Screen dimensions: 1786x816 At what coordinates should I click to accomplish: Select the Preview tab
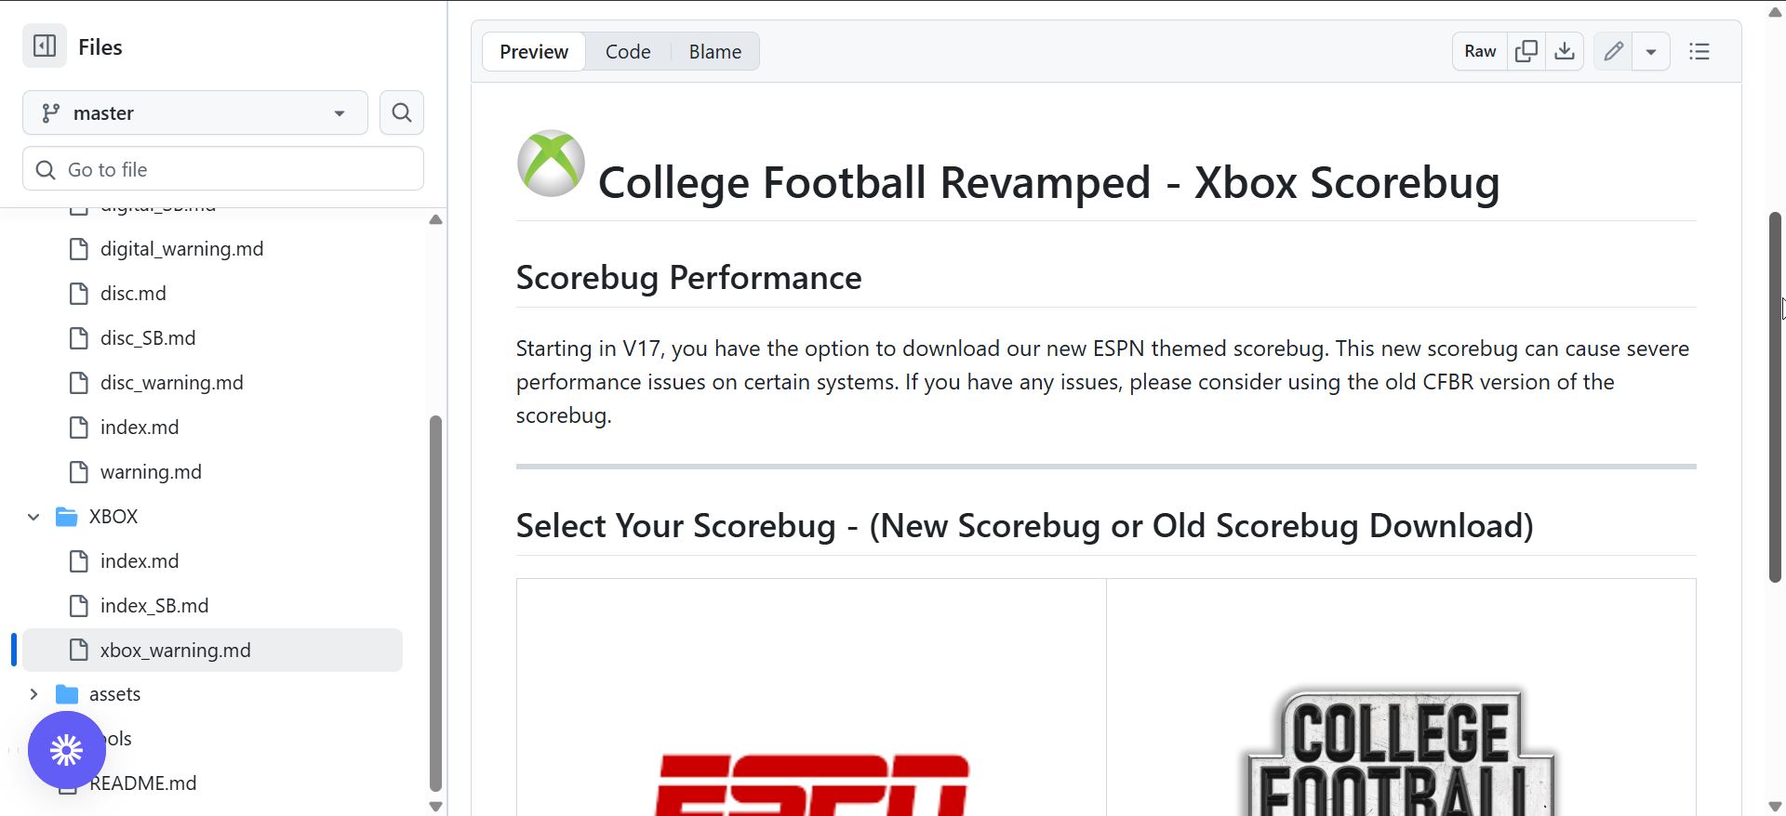tap(534, 52)
